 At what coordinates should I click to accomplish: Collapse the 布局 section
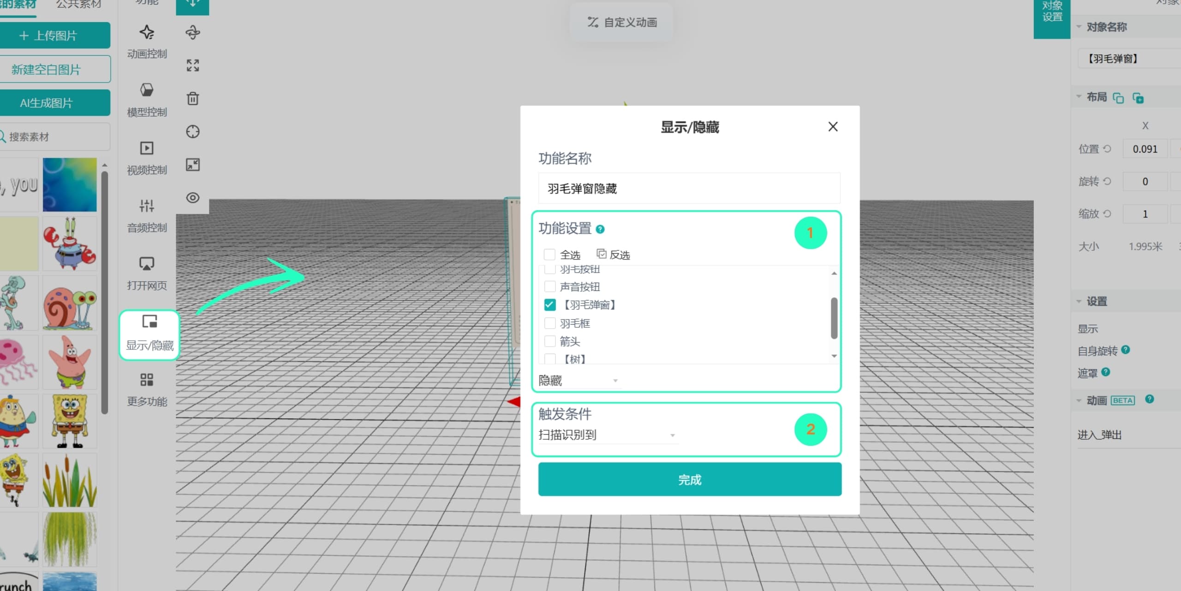(1079, 96)
